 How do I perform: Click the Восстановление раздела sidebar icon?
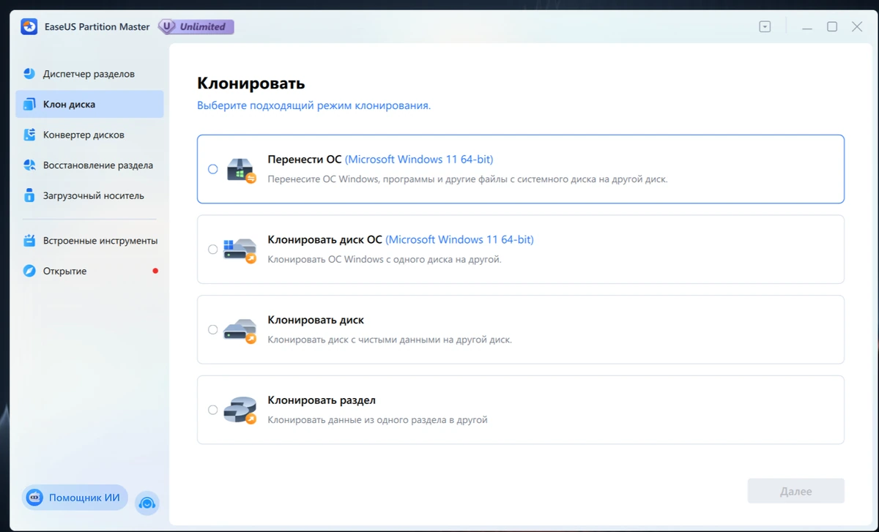point(29,165)
